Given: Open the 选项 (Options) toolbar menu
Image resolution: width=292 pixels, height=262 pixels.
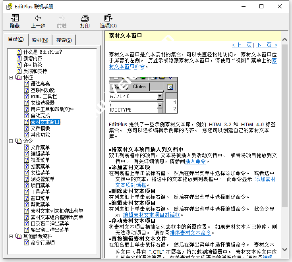Looking at the screenshot, I should [x=108, y=18].
